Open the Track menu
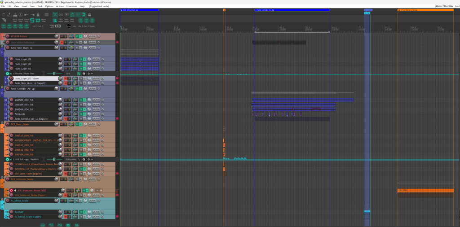The height and width of the screenshot is (227, 460). pyautogui.click(x=40, y=6)
